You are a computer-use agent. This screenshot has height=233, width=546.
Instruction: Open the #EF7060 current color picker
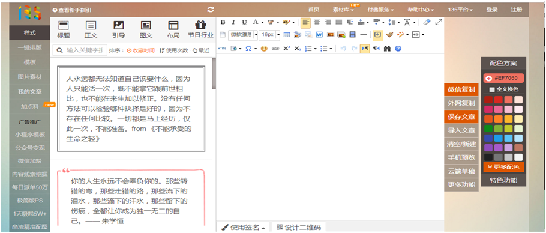[x=503, y=78]
